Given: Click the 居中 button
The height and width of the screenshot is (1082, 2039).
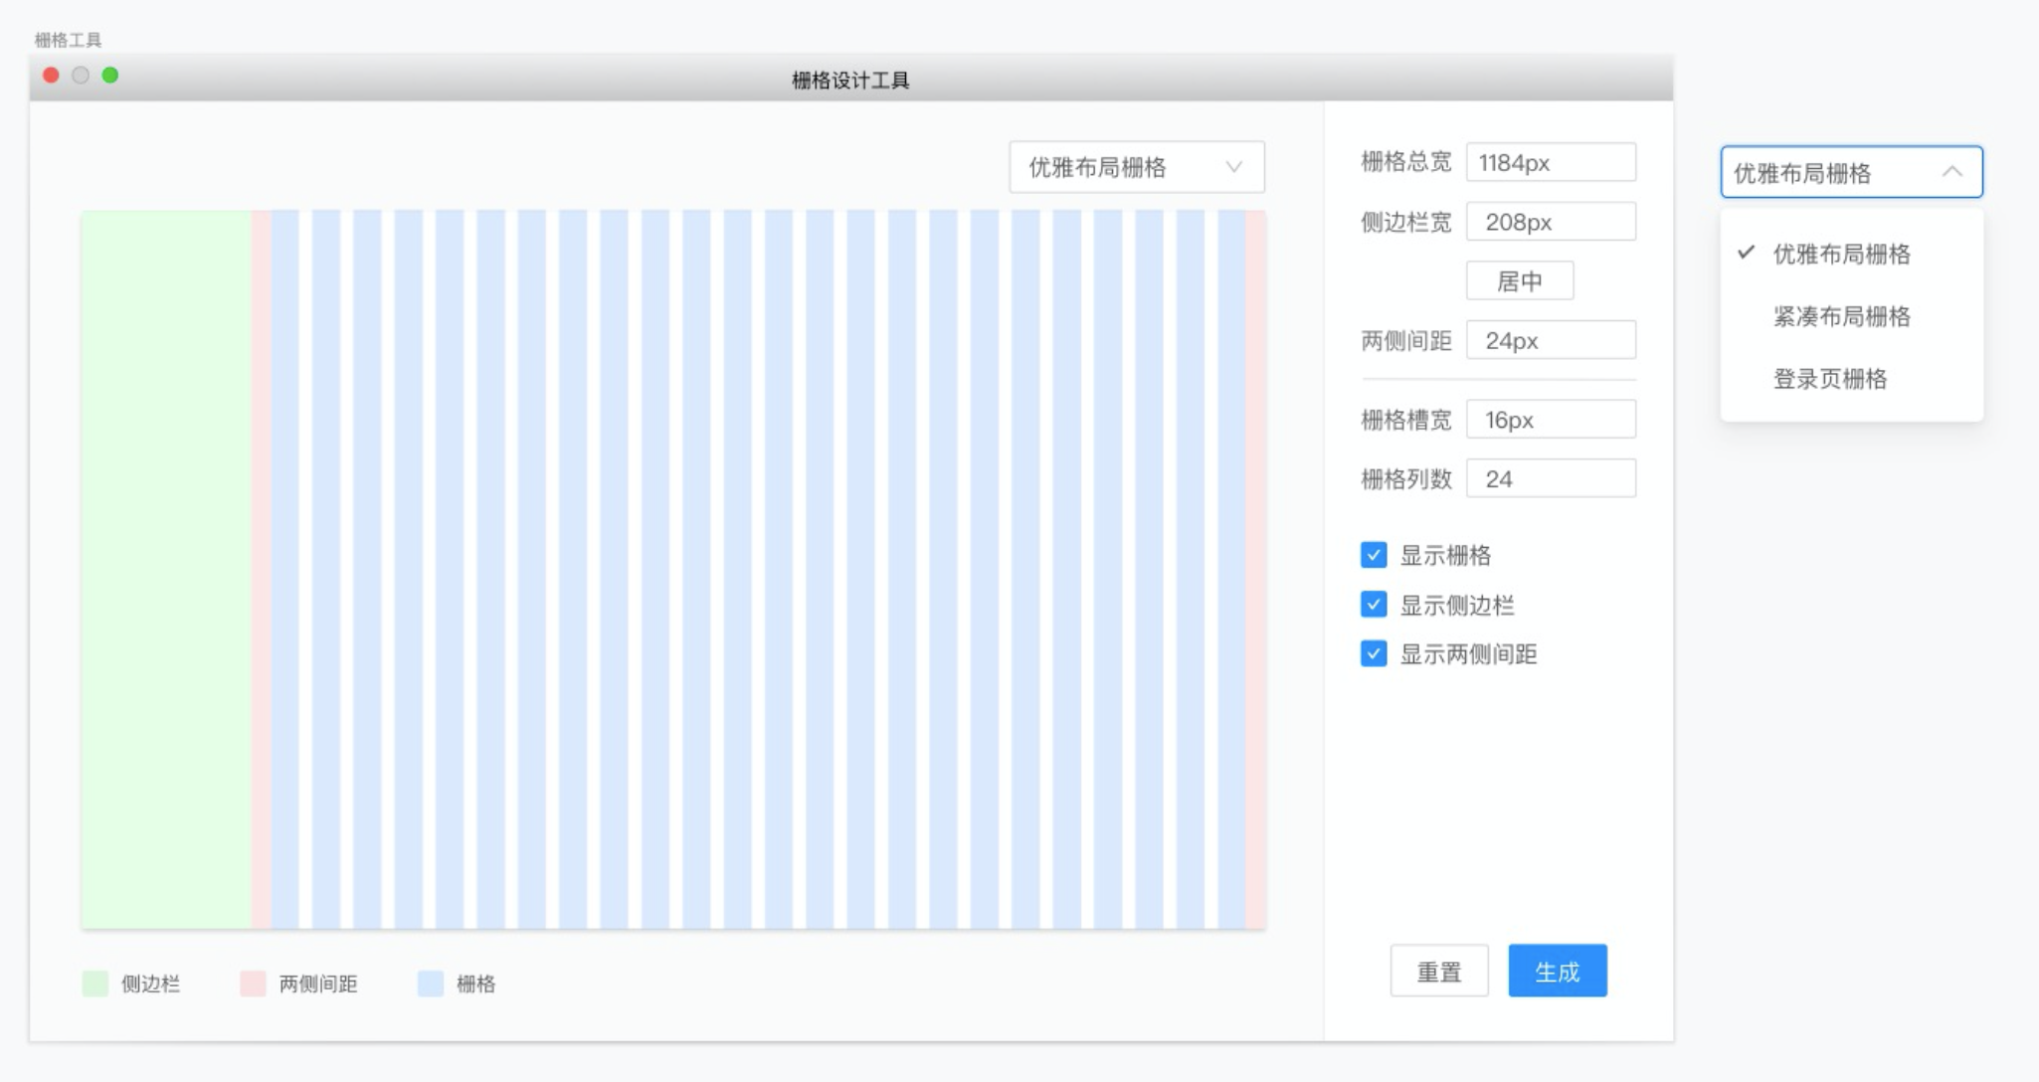Looking at the screenshot, I should [x=1519, y=281].
